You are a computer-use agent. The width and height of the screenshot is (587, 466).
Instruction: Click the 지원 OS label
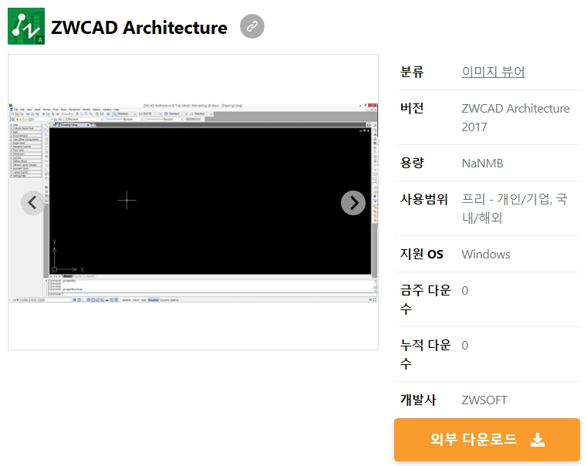click(421, 254)
